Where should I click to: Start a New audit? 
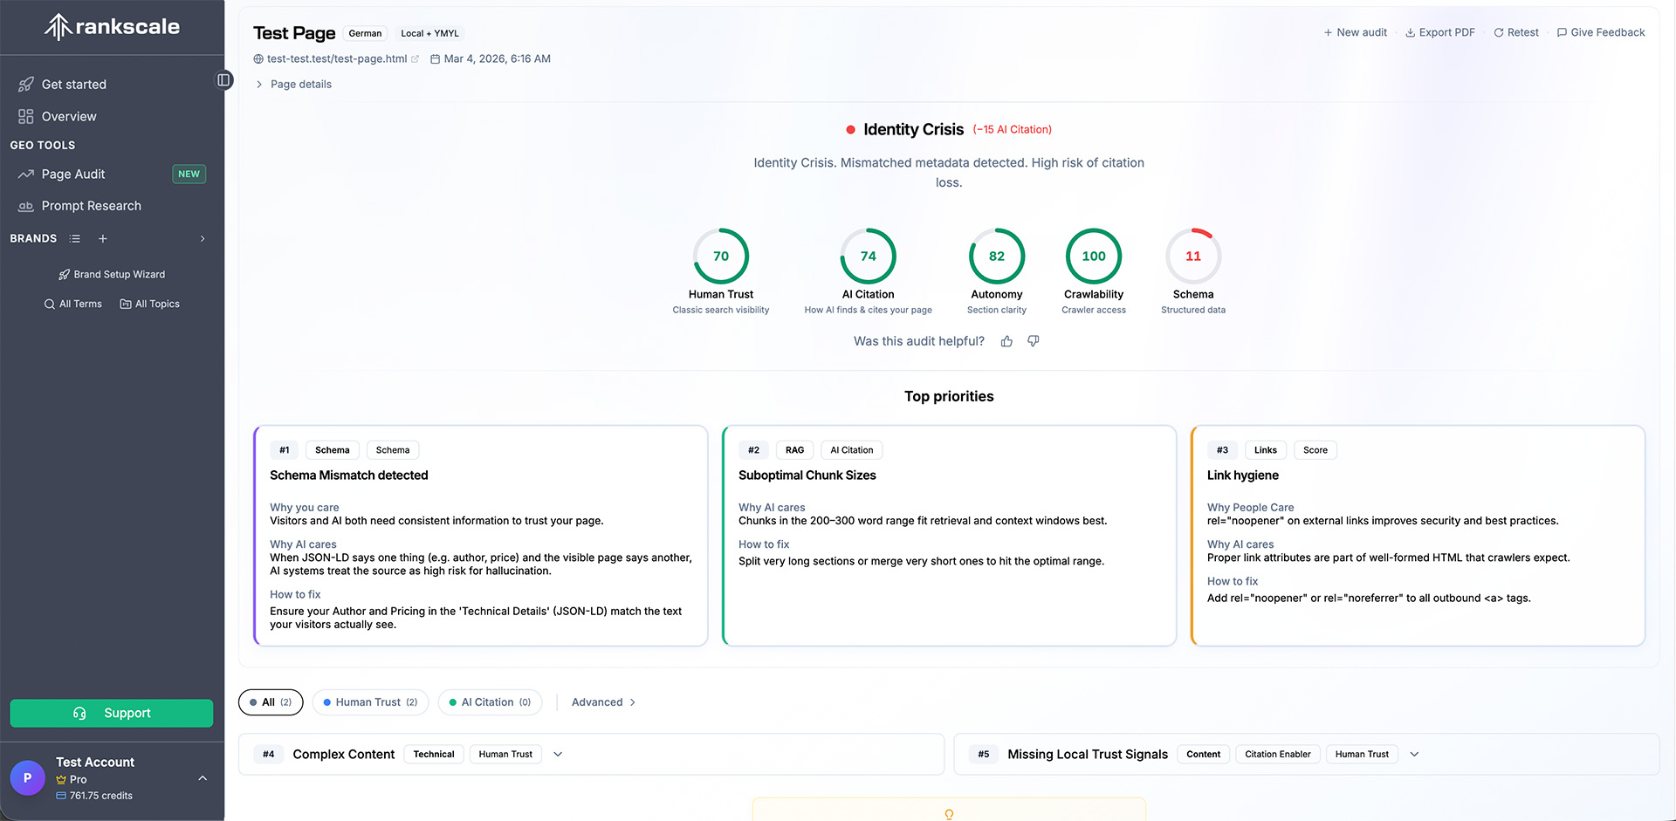(x=1355, y=32)
